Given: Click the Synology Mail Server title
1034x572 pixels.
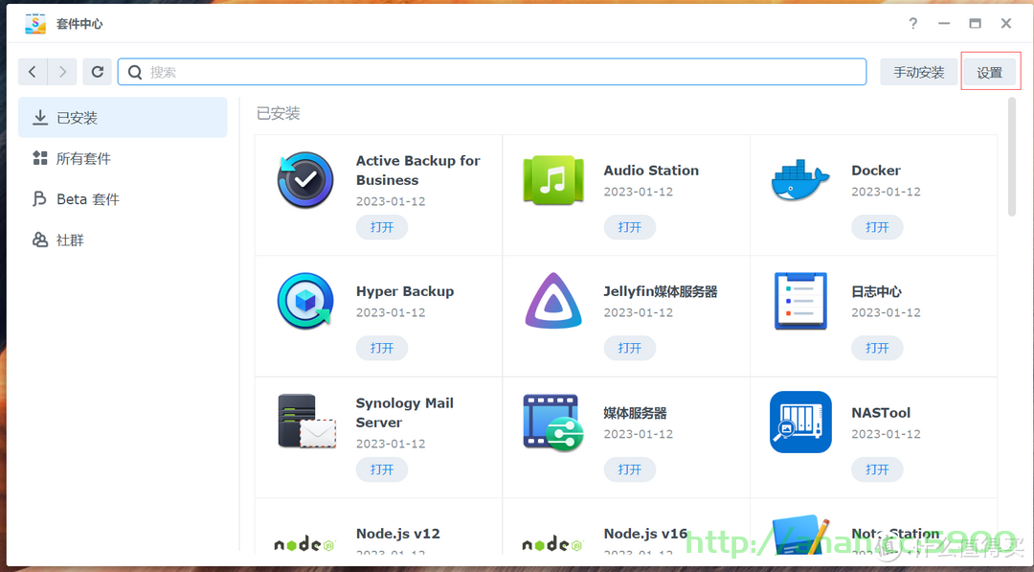Looking at the screenshot, I should tap(405, 412).
